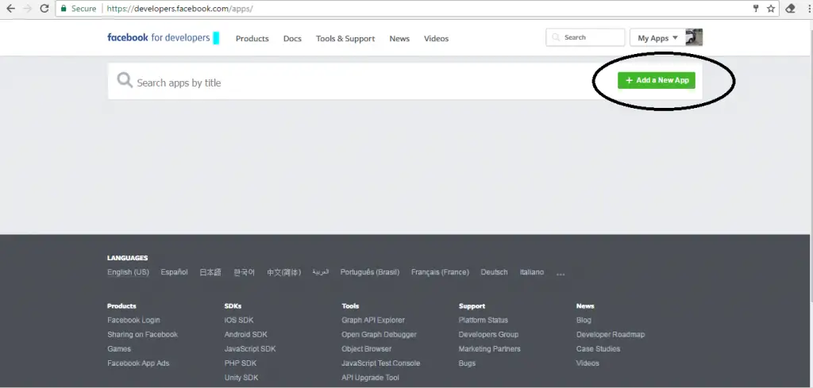Reload the page with the refresh icon
This screenshot has height=388, width=813.
(x=44, y=9)
